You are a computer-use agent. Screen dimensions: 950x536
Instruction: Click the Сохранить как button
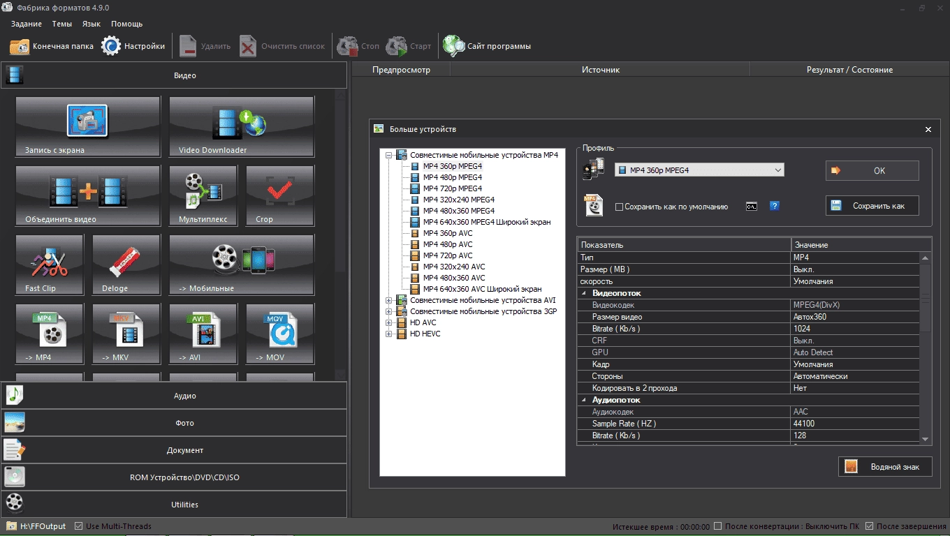coord(872,206)
